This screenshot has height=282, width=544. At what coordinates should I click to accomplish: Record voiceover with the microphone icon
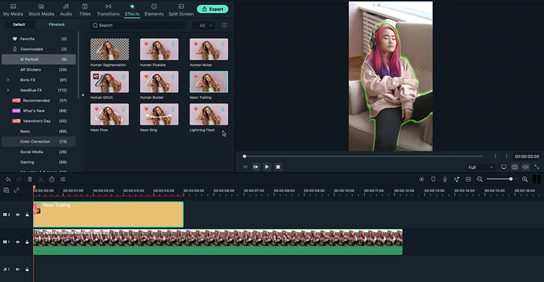tap(445, 179)
